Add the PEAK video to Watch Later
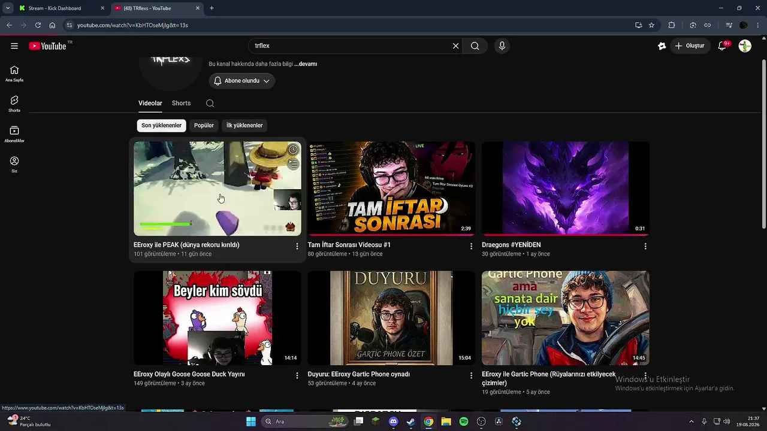 point(293,150)
